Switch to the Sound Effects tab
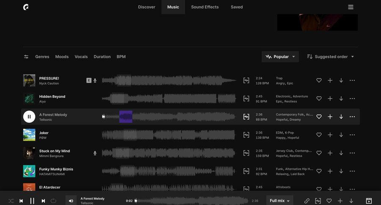381x205 pixels. [x=204, y=7]
